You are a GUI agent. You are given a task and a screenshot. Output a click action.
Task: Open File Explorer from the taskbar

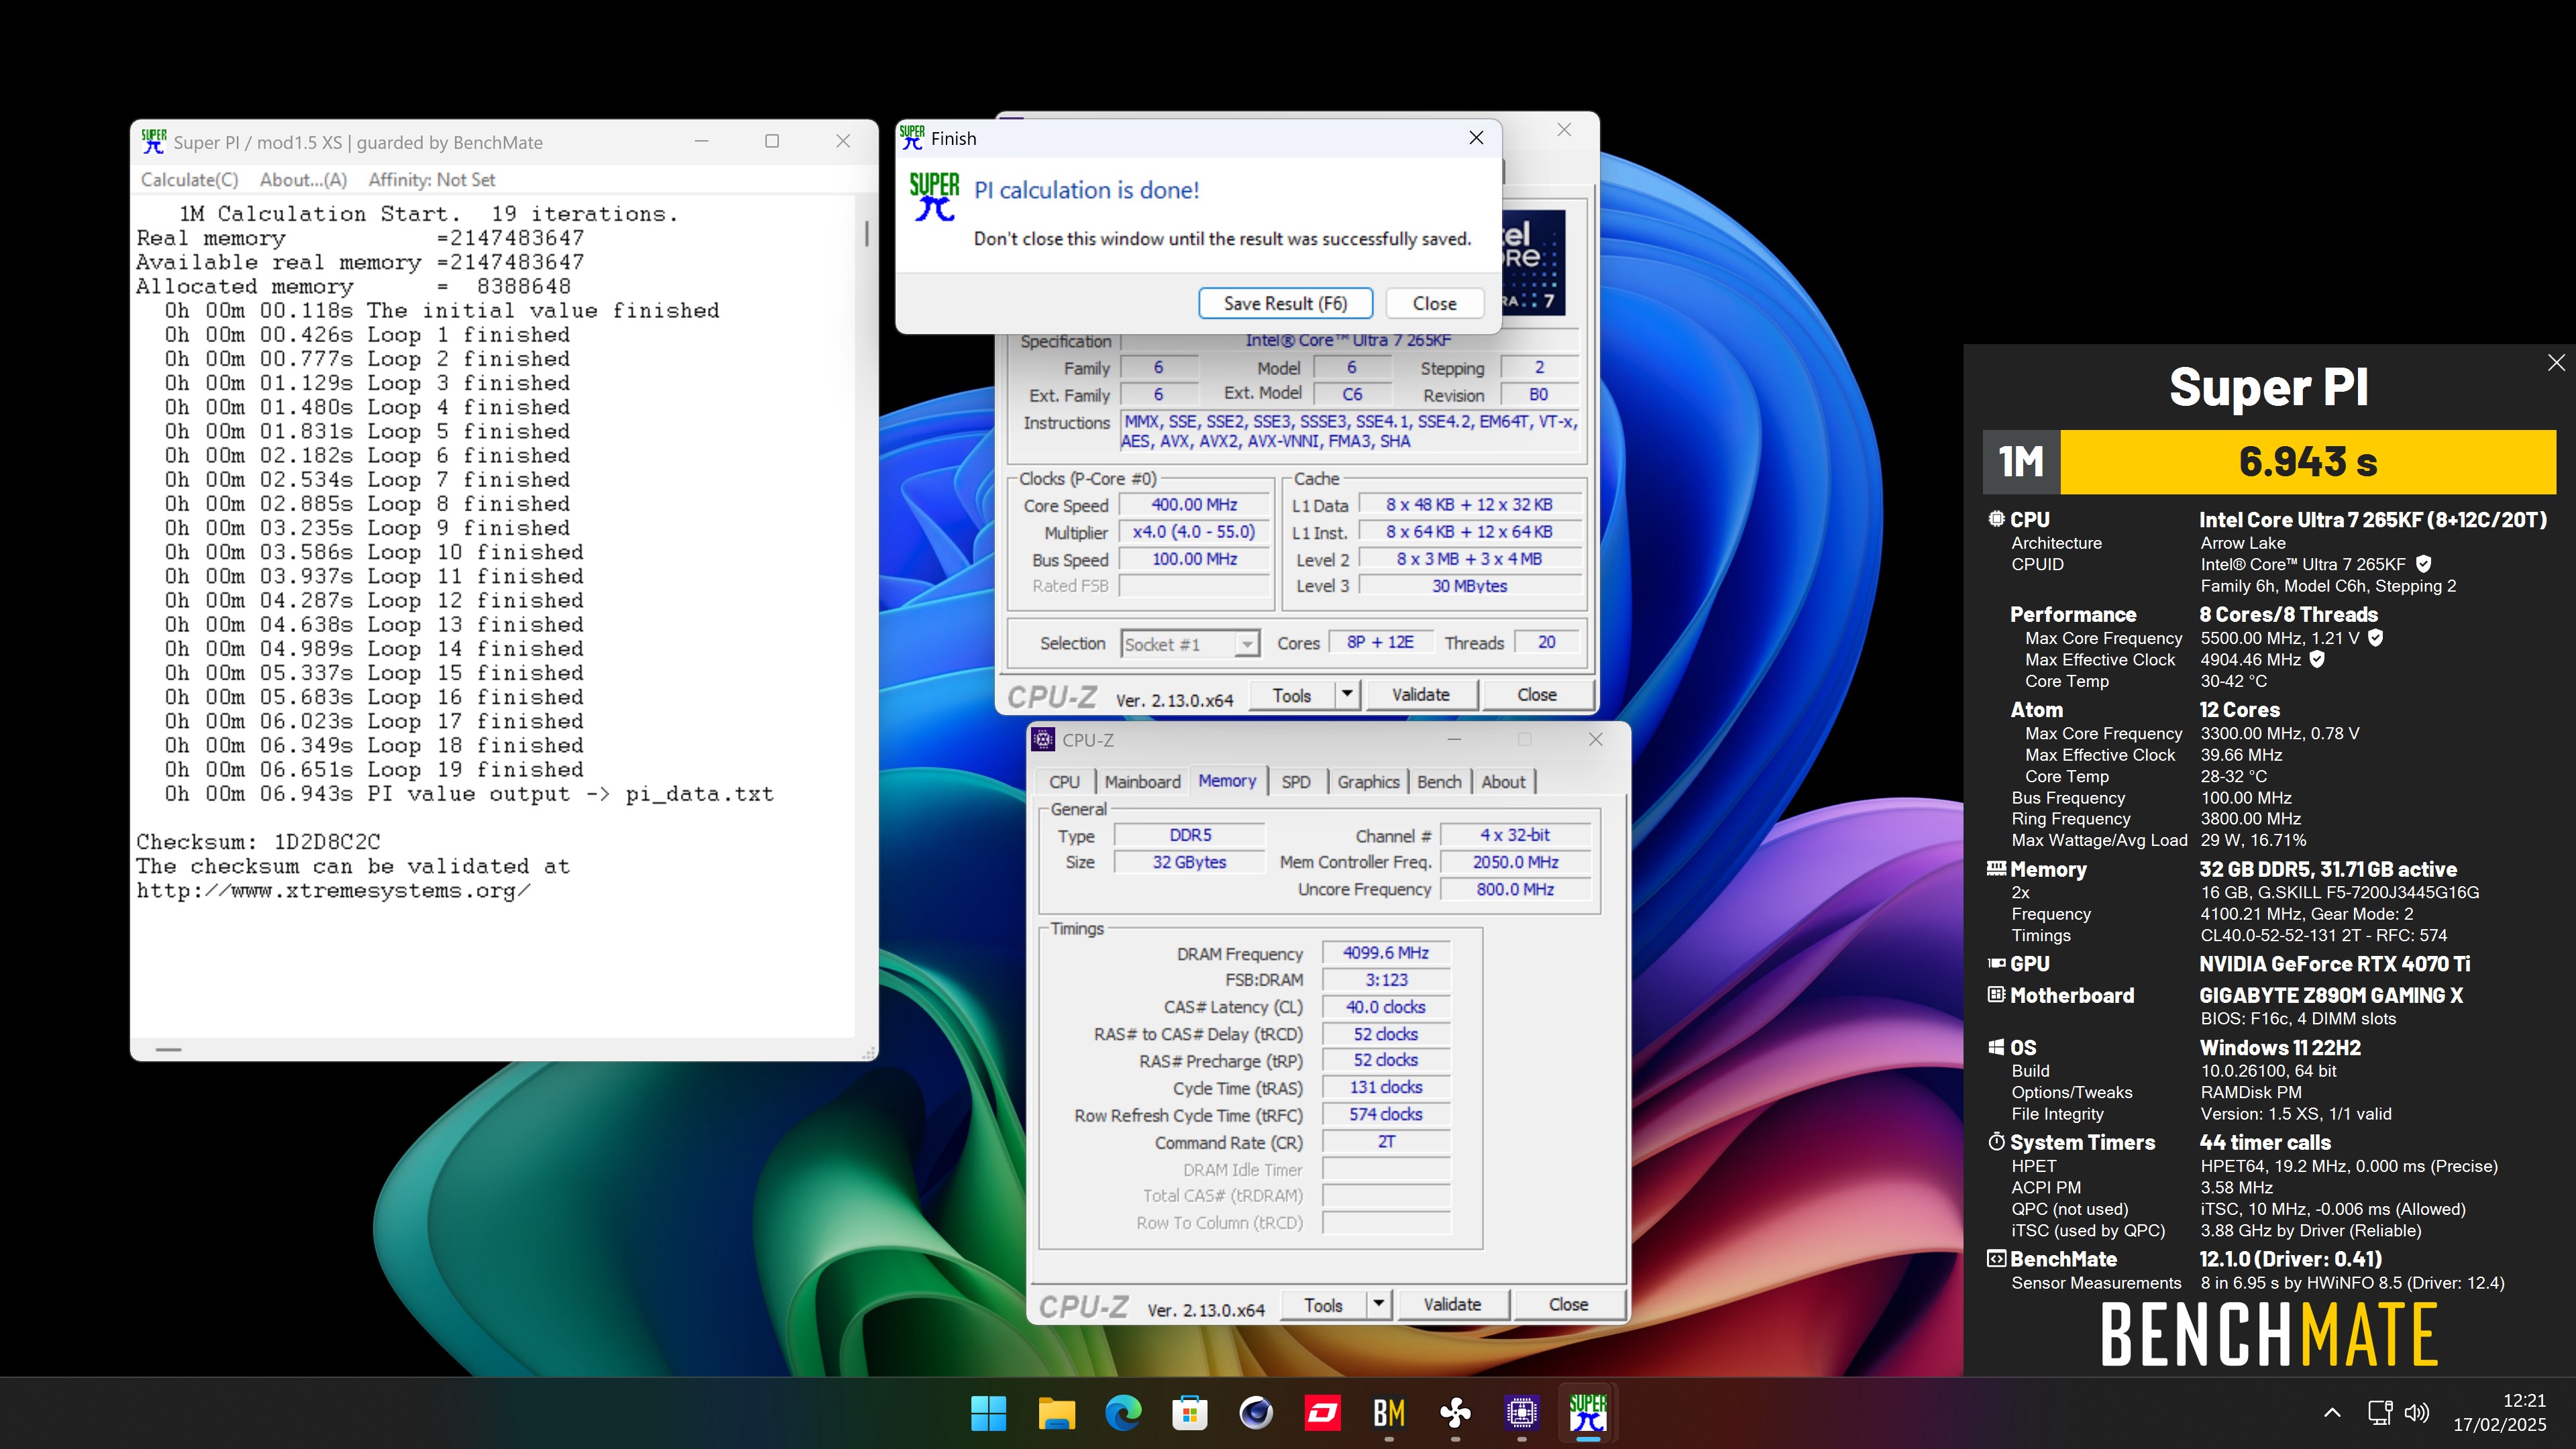(x=1055, y=1413)
